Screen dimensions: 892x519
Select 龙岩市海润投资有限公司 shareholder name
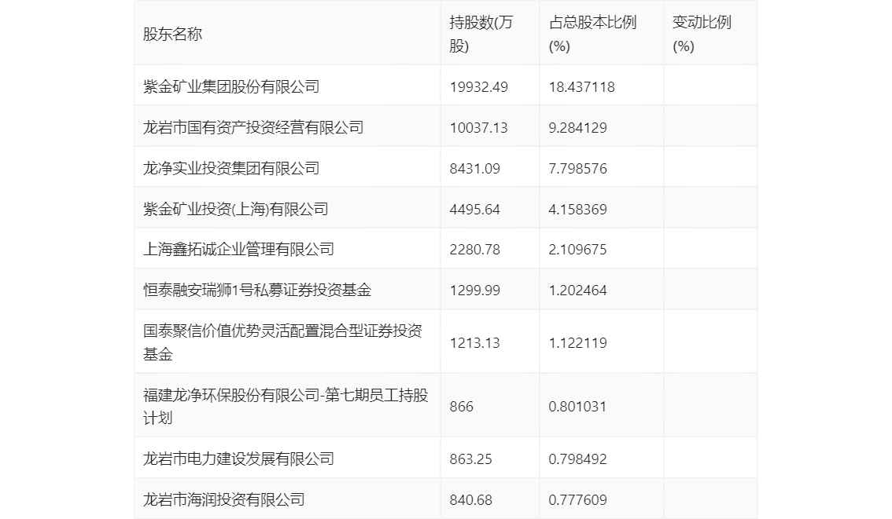click(223, 499)
